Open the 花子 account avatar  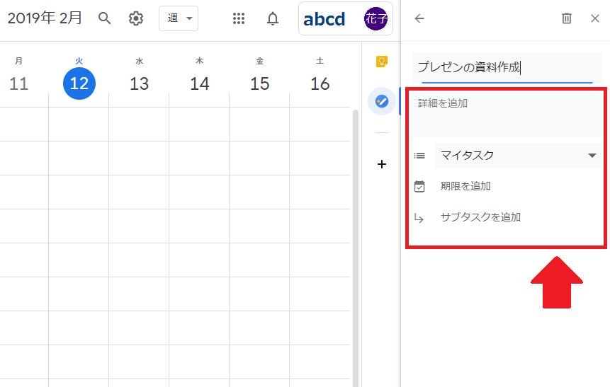375,18
